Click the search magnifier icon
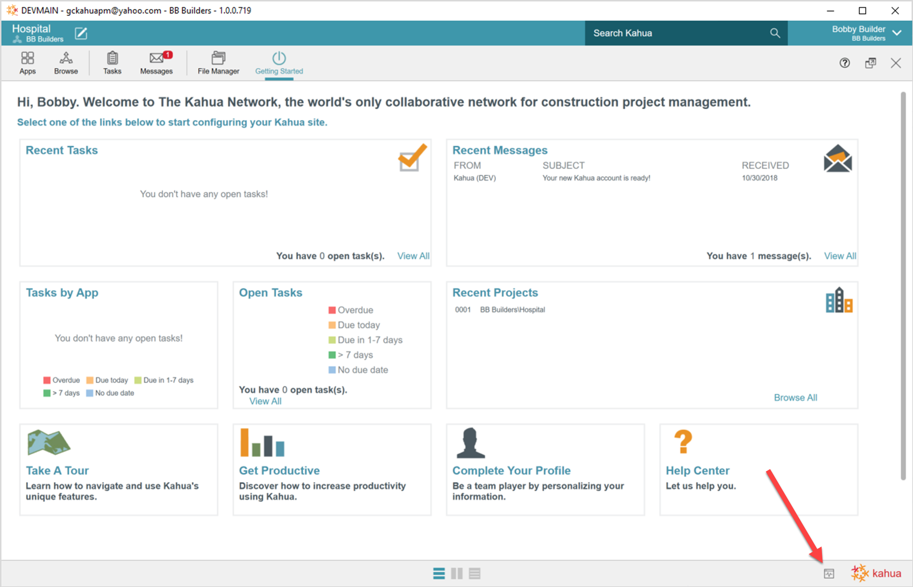The width and height of the screenshot is (913, 587). 775,33
